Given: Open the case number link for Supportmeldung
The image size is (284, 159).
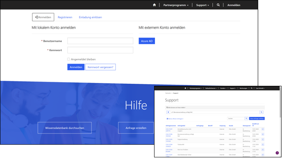Looking at the screenshot, I should click(x=169, y=140).
